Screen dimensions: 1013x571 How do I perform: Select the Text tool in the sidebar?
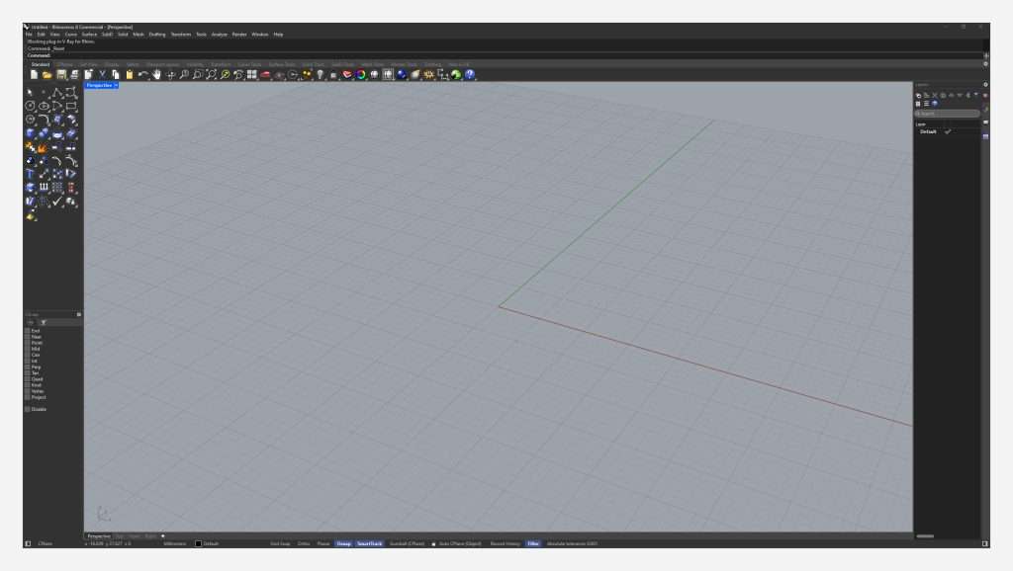click(30, 174)
